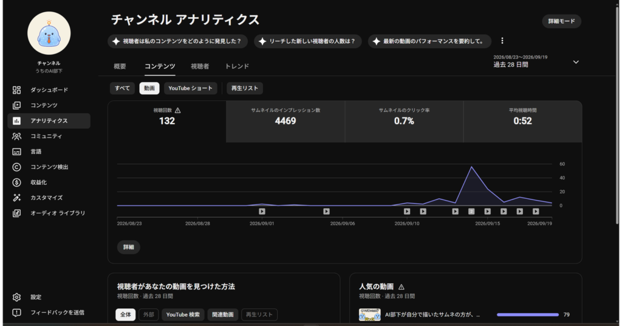
Task: Click video marker below 2026/09/01
Action: pyautogui.click(x=262, y=212)
